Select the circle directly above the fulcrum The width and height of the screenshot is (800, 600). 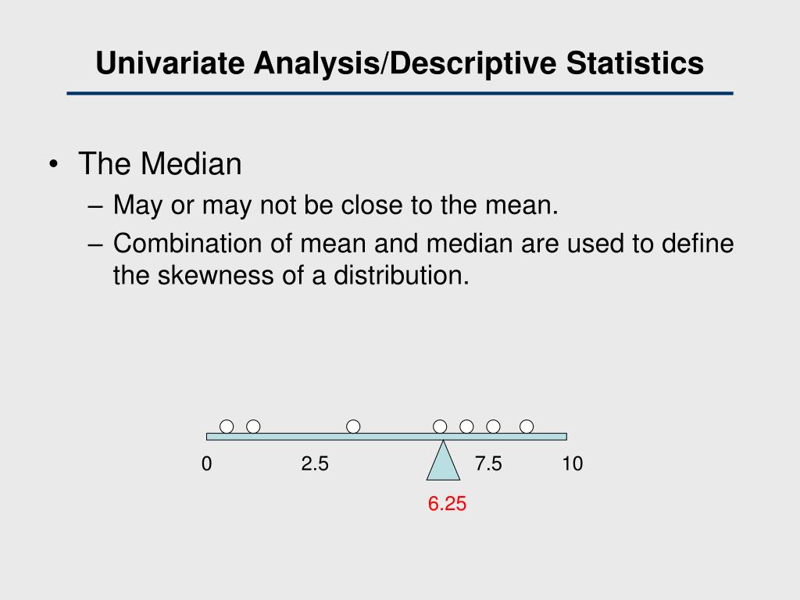(x=440, y=427)
